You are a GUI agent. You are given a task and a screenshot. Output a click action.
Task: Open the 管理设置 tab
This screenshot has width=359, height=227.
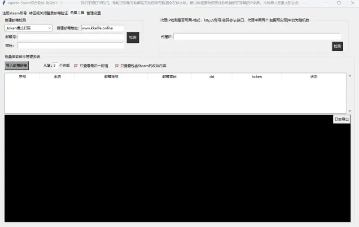94,13
